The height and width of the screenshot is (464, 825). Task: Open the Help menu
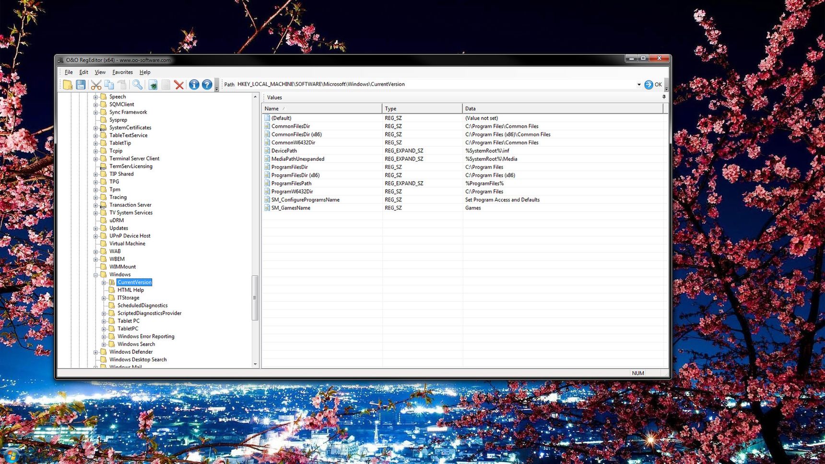coord(145,72)
